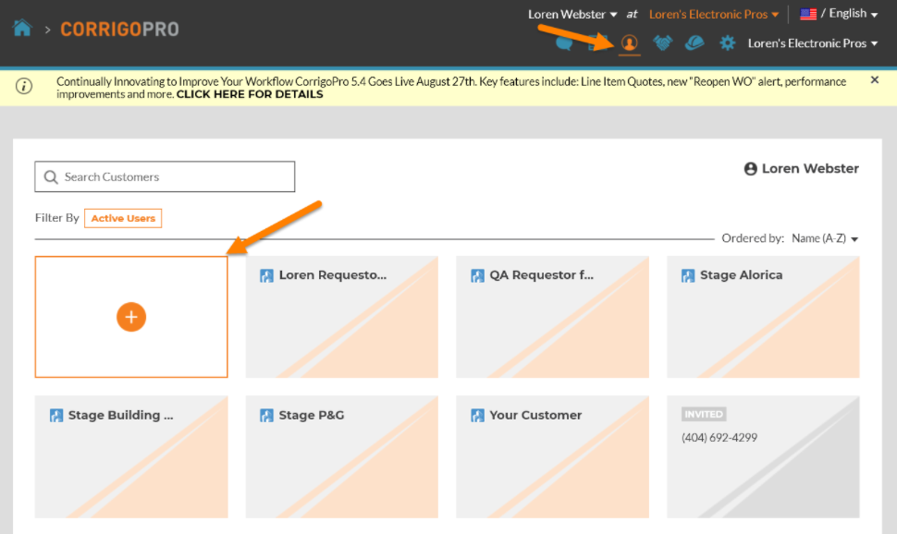Image resolution: width=897 pixels, height=534 pixels.
Task: Click the gear settings icon in the header
Action: [x=726, y=42]
